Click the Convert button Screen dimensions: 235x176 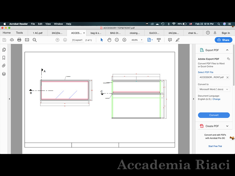click(x=214, y=115)
